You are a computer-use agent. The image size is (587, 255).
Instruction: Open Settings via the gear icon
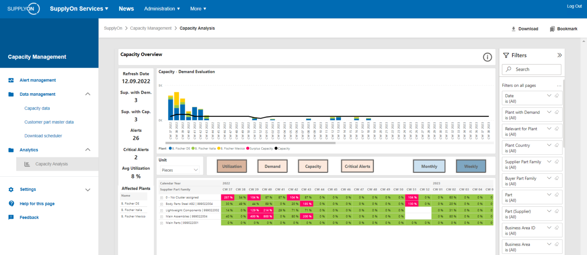coord(12,189)
